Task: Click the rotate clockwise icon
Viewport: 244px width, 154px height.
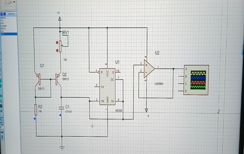Action: click(1, 119)
